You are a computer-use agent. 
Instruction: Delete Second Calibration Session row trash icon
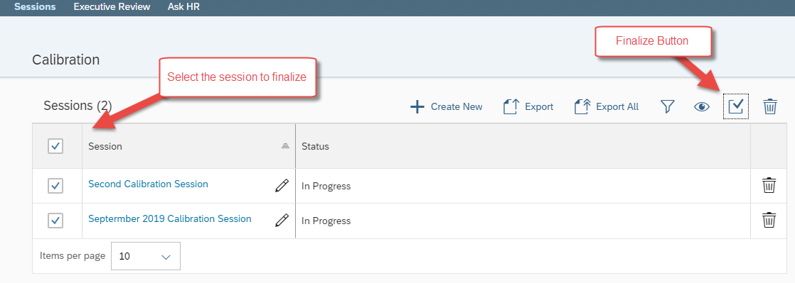769,185
